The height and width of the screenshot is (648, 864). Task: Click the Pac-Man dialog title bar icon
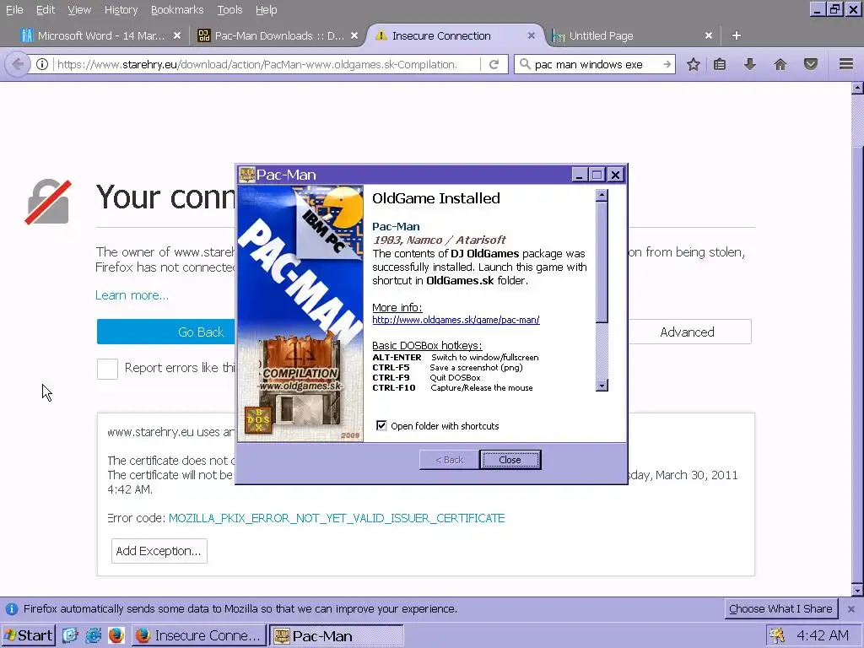[247, 175]
